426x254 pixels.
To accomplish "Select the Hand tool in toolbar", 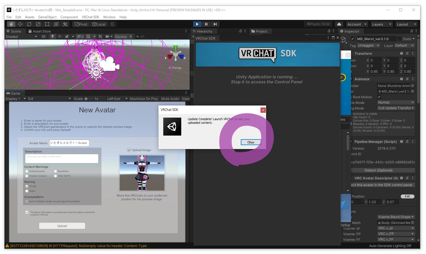I will coord(11,24).
